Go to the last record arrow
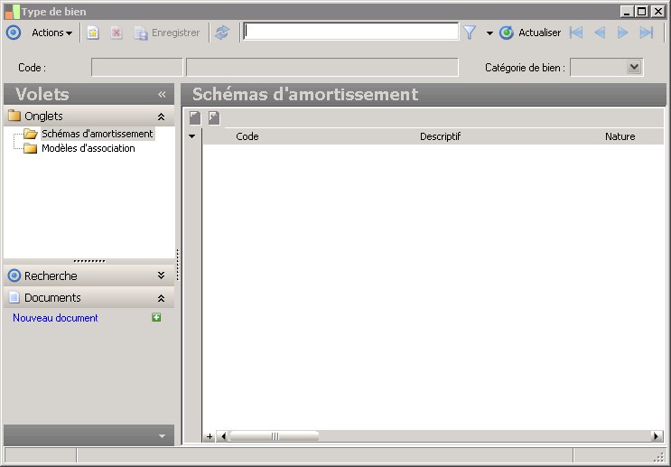This screenshot has width=671, height=467. click(x=647, y=33)
